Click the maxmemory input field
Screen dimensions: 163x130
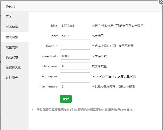[x=75, y=86]
